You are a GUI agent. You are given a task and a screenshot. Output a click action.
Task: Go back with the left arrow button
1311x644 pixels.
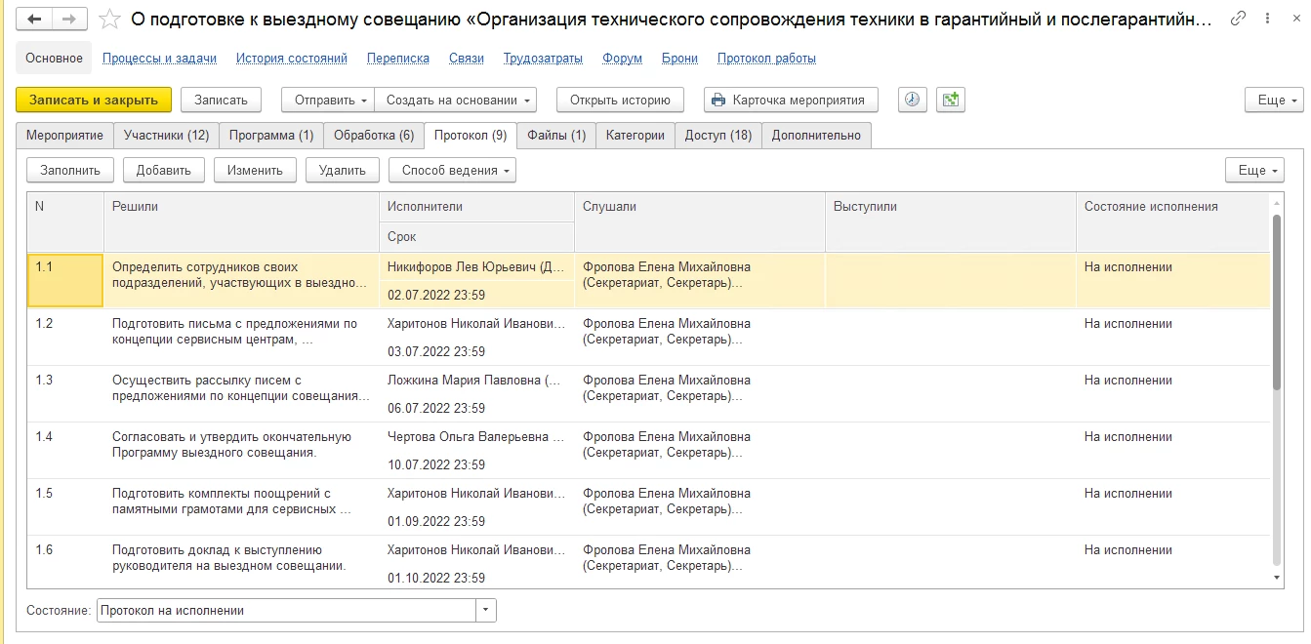(x=34, y=19)
